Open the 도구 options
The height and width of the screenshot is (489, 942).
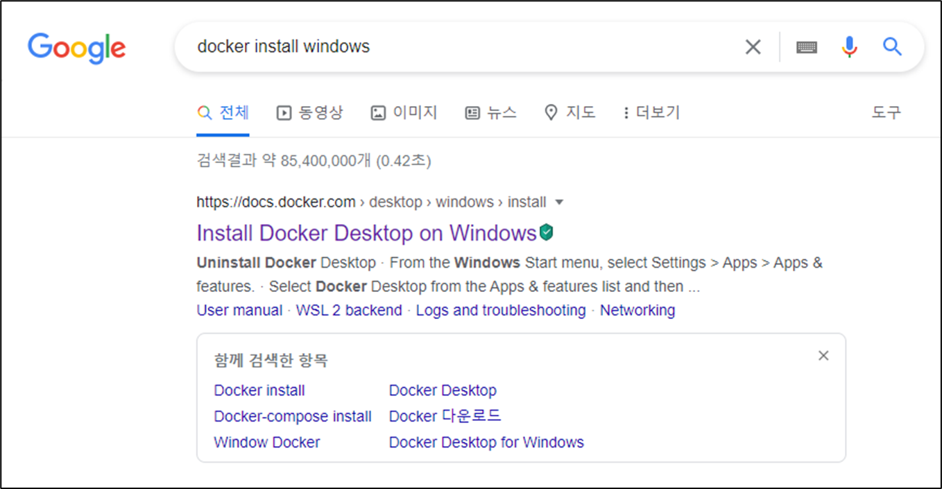tap(886, 112)
